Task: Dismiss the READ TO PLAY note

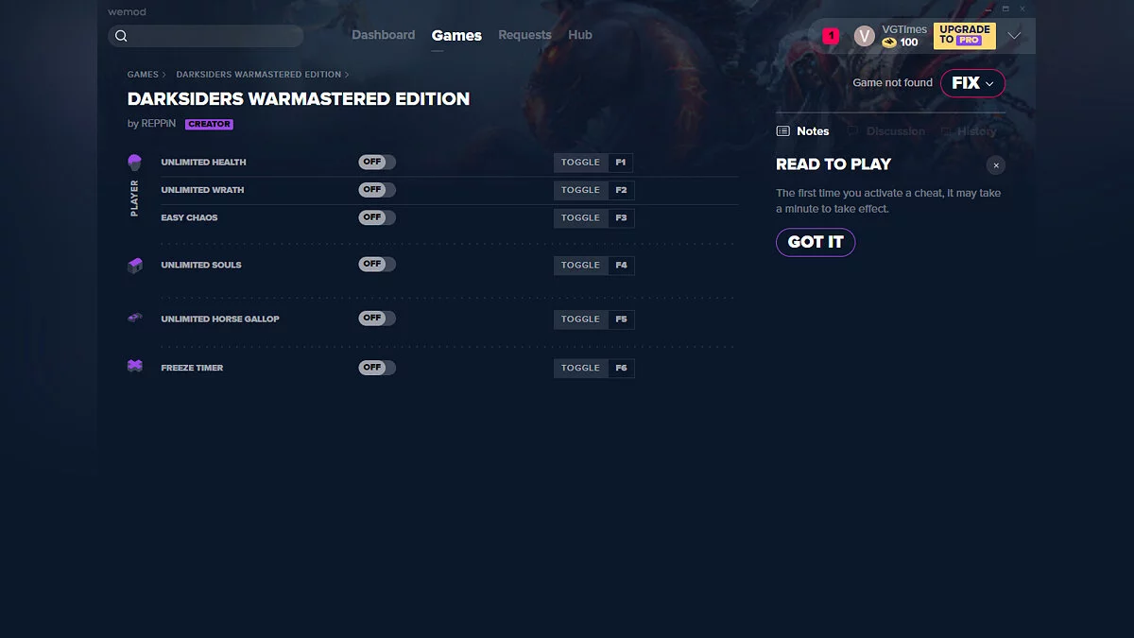Action: point(995,164)
